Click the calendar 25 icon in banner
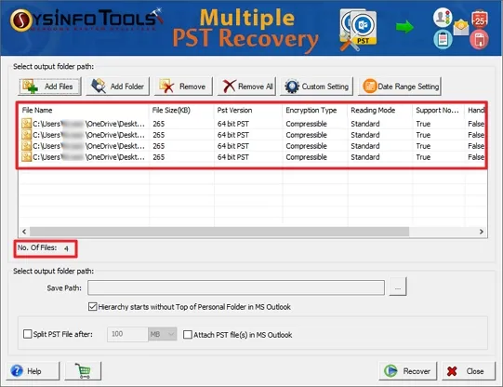 click(480, 20)
